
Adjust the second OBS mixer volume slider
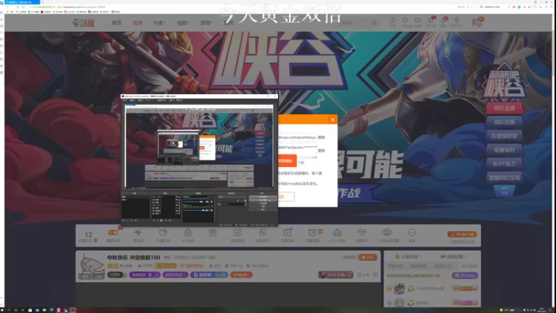click(x=194, y=210)
